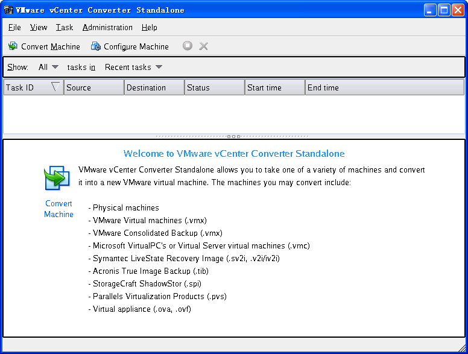The image size is (468, 354).
Task: Open the View menu
Action: pyautogui.click(x=39, y=27)
